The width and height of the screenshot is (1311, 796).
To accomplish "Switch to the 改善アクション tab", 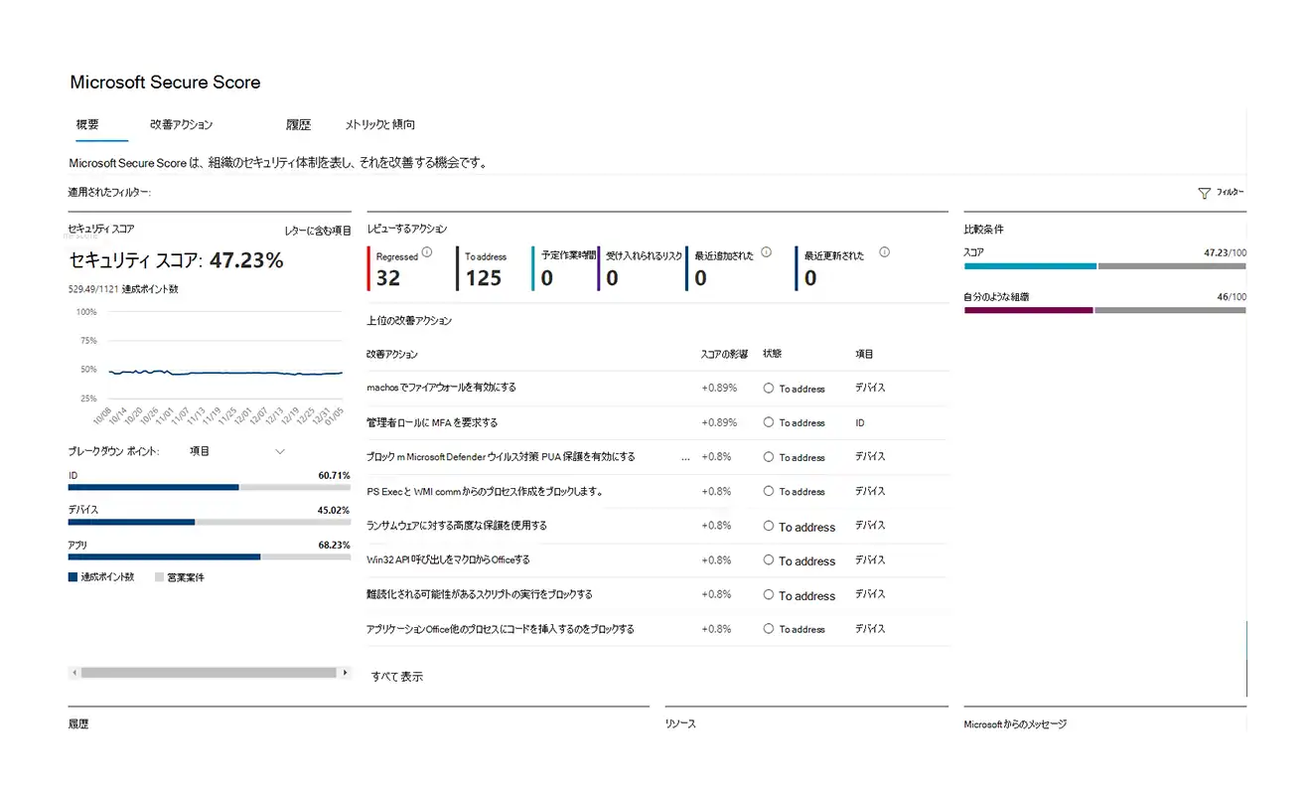I will coord(181,125).
